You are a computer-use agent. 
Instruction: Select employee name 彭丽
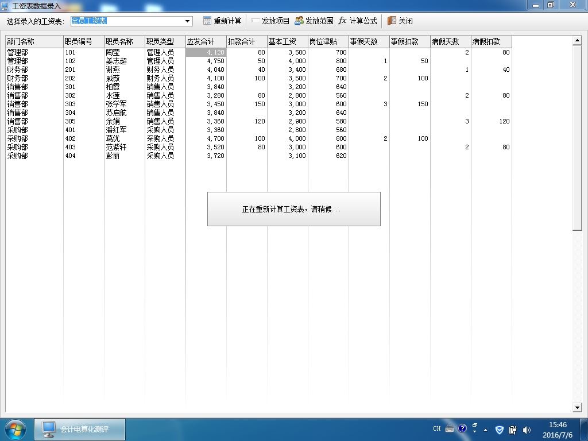pos(113,156)
